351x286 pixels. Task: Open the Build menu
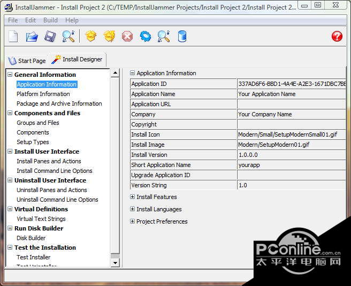pos(50,20)
